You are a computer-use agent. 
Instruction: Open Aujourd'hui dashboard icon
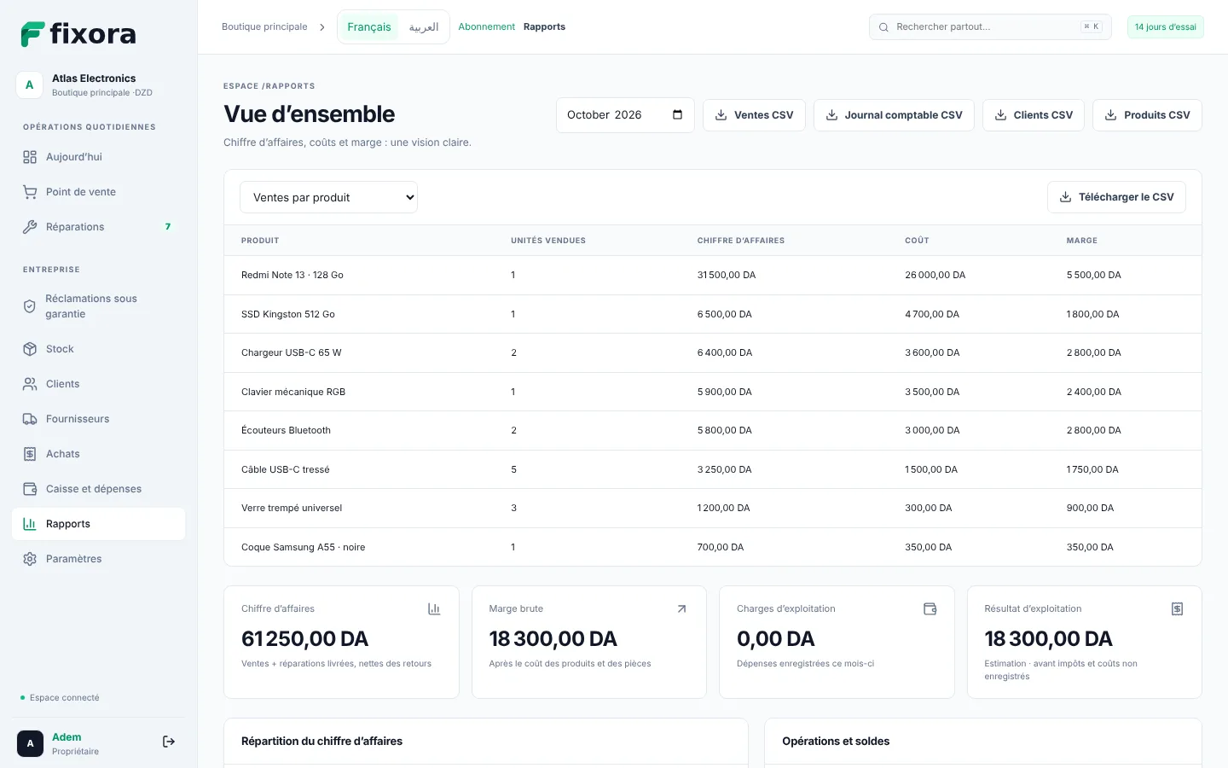pos(30,157)
